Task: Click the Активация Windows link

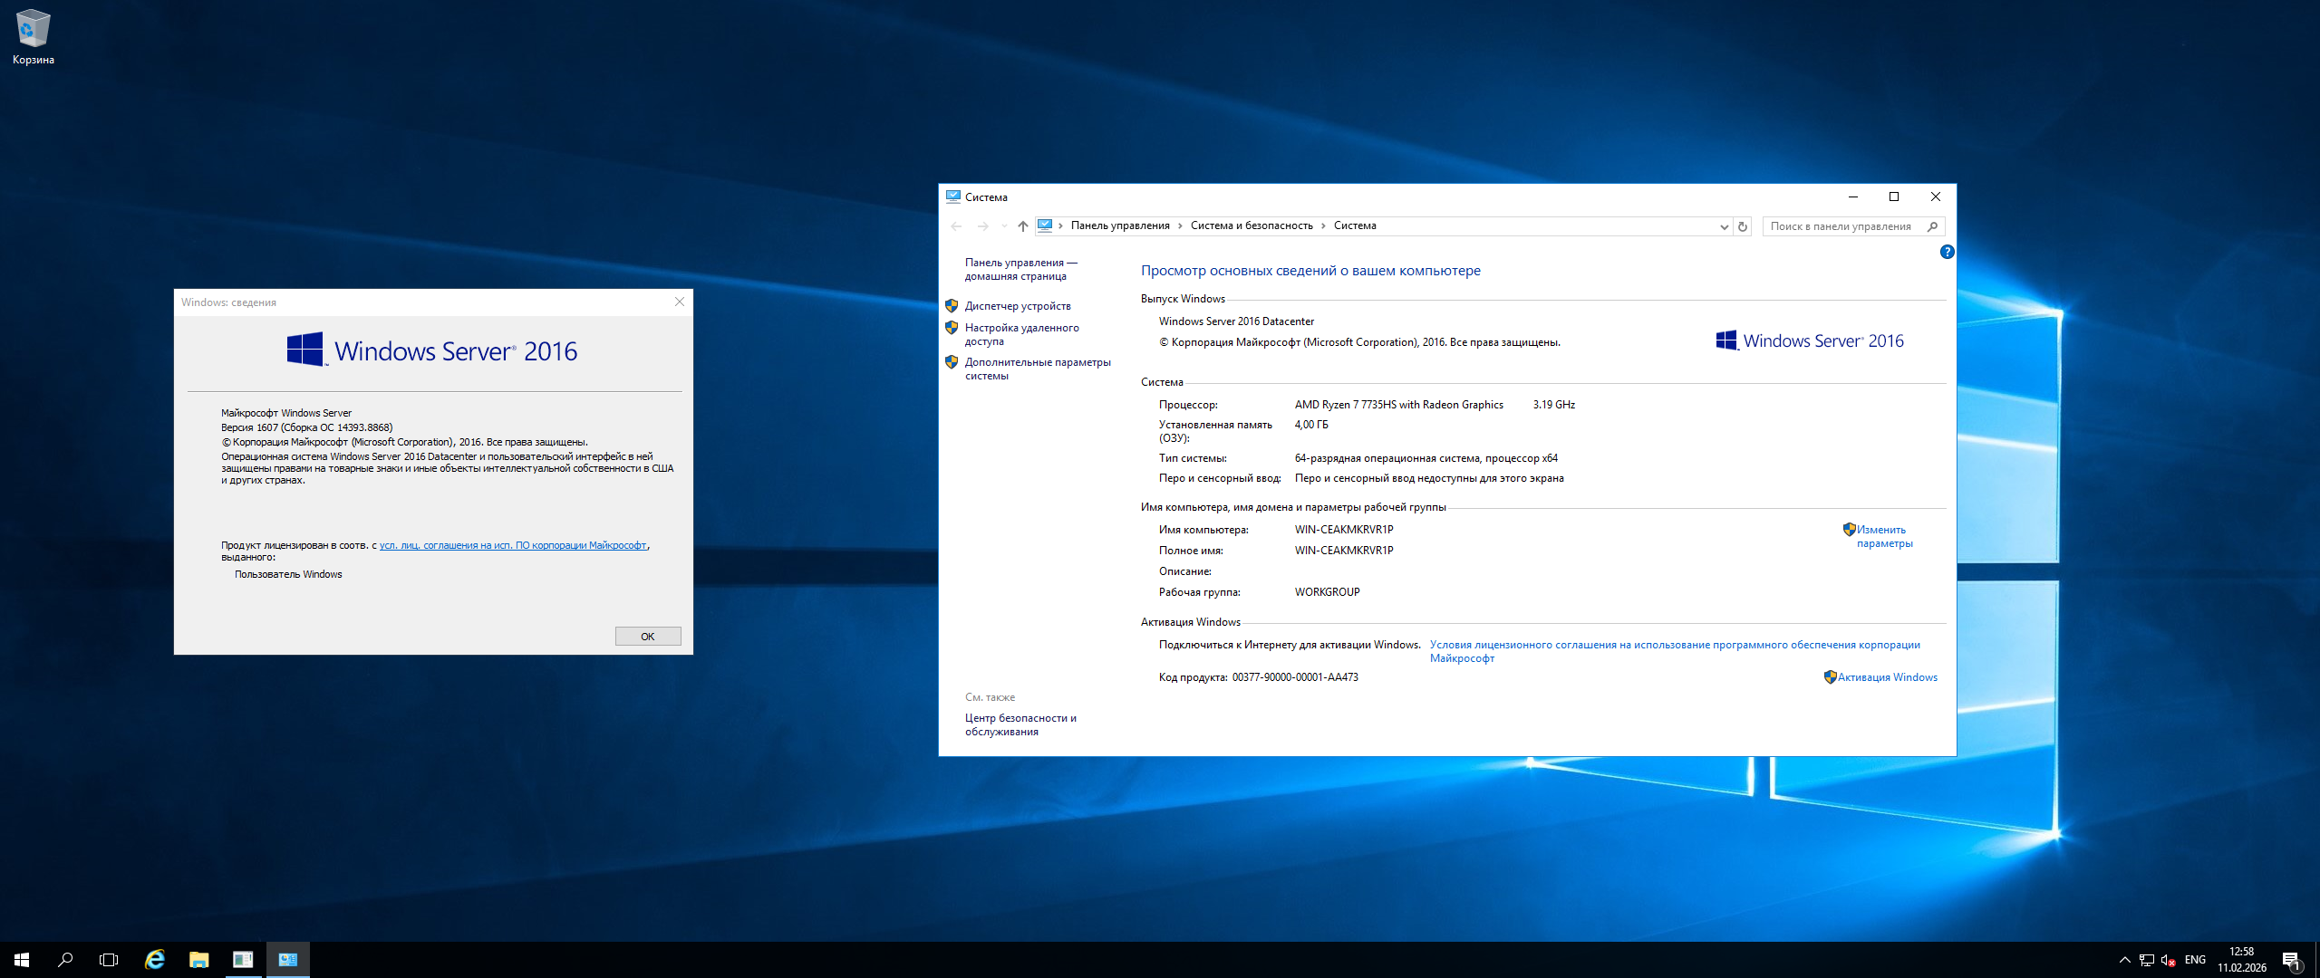Action: [1887, 677]
